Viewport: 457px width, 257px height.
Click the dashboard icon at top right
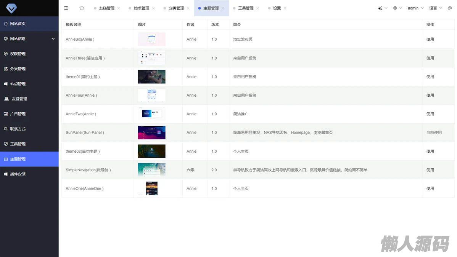(x=450, y=8)
